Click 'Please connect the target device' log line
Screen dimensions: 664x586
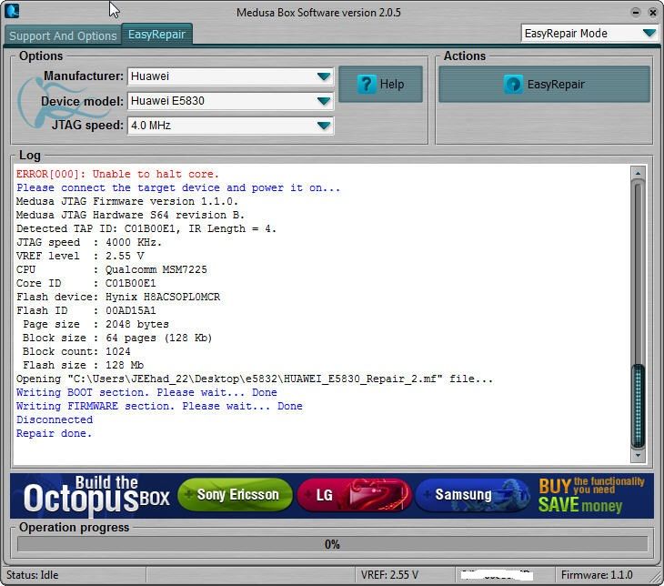[178, 187]
